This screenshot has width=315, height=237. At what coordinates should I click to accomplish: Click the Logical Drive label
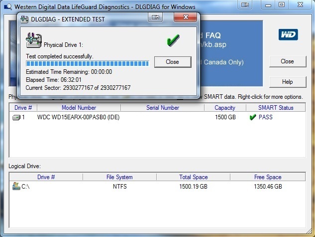coord(24,166)
